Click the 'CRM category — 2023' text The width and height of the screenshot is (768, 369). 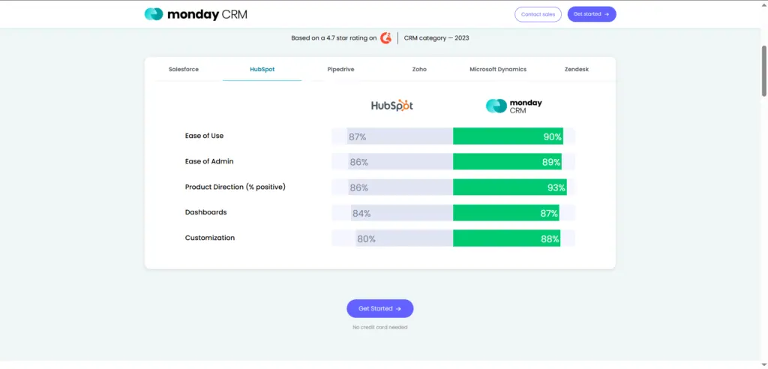tap(436, 37)
